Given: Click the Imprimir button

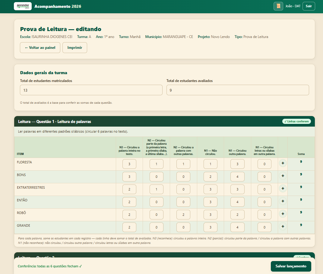Looking at the screenshot, I should pyautogui.click(x=75, y=48).
